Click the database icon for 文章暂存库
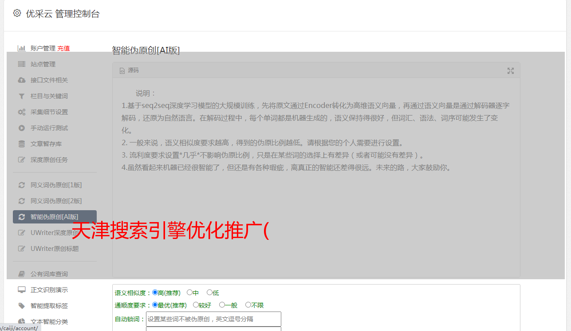Image resolution: width=571 pixels, height=331 pixels. [21, 144]
